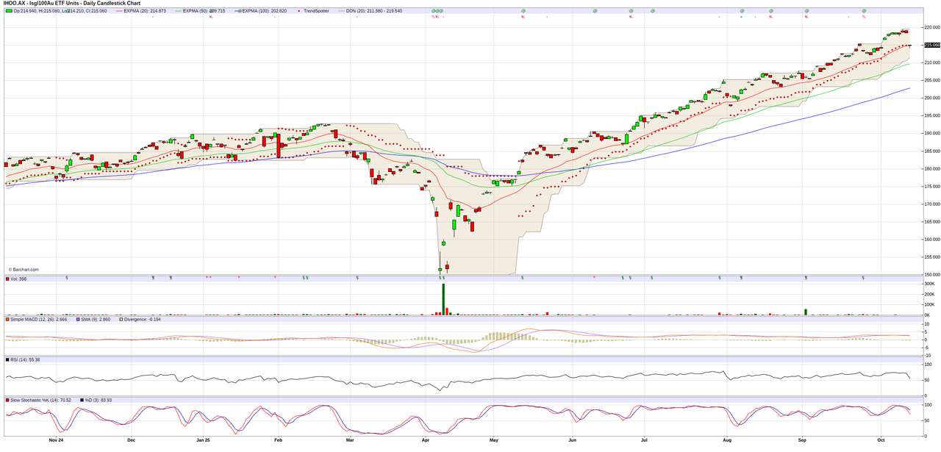Image resolution: width=941 pixels, height=452 pixels.
Task: Click the Jan 25 date axis label
Action: (x=204, y=440)
